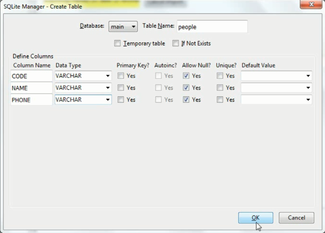
Task: Click the Default Value header label
Action: tap(259, 65)
